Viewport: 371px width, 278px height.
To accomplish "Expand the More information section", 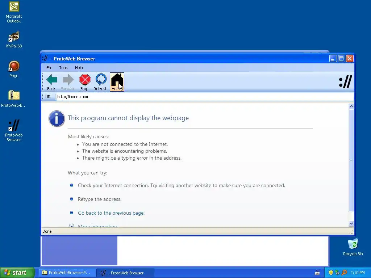I will 97,226.
